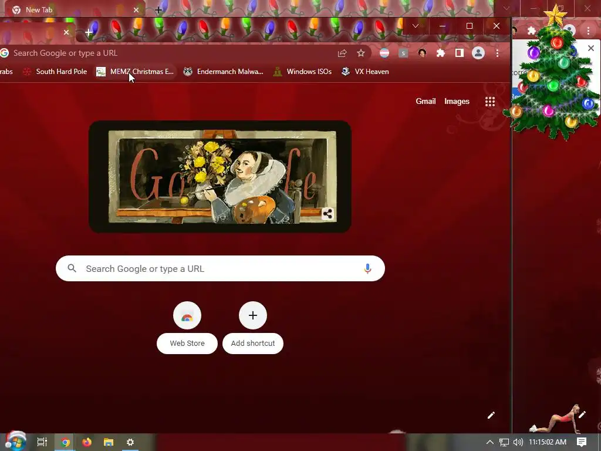Share the Doodle via the share icon
The width and height of the screenshot is (601, 451).
327,214
